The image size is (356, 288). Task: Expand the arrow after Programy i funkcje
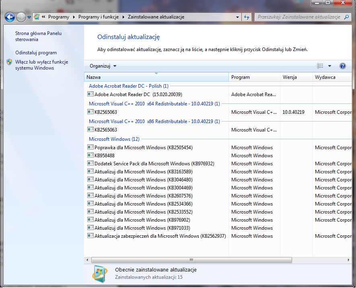point(123,17)
